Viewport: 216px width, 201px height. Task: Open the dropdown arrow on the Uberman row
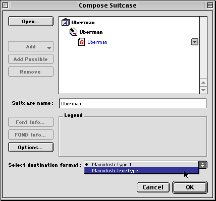195,42
